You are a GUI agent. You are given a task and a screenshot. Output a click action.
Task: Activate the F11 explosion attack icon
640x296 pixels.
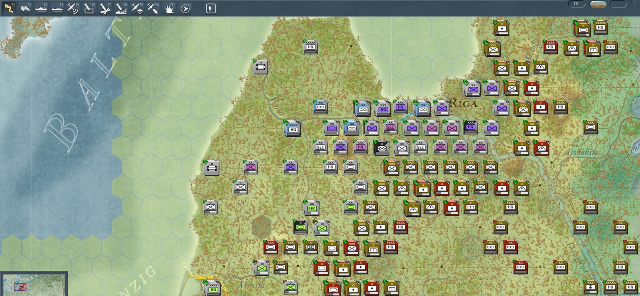[169, 8]
